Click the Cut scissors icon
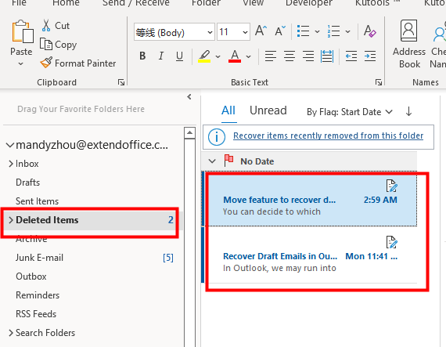The image size is (446, 347). (x=46, y=25)
